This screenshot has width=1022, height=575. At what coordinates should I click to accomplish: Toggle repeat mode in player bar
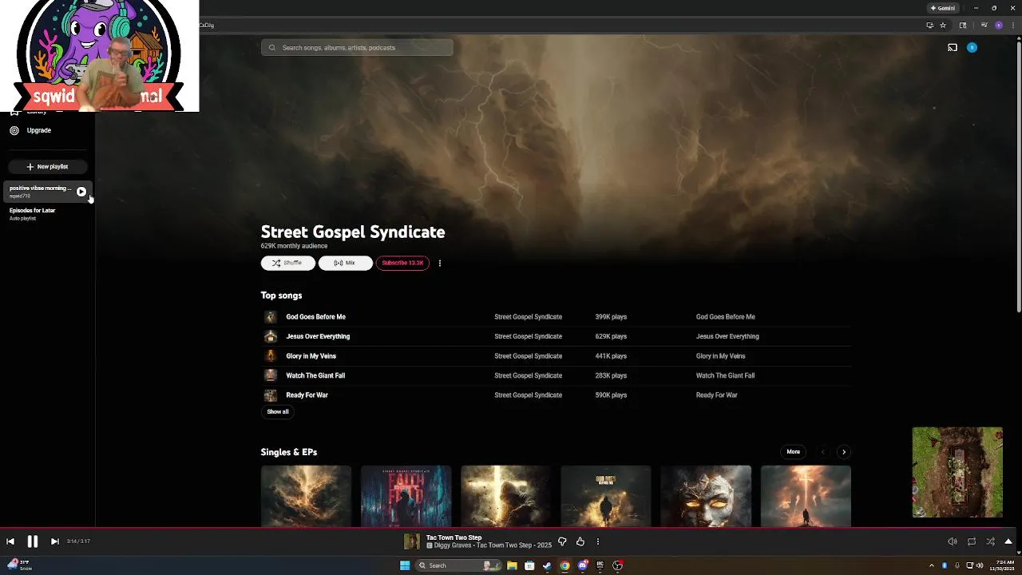click(972, 541)
